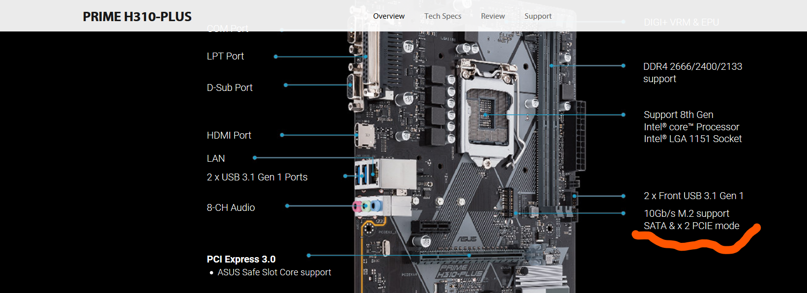The image size is (807, 293).
Task: Click the callout dot next to DDR4 support
Action: coord(623,65)
